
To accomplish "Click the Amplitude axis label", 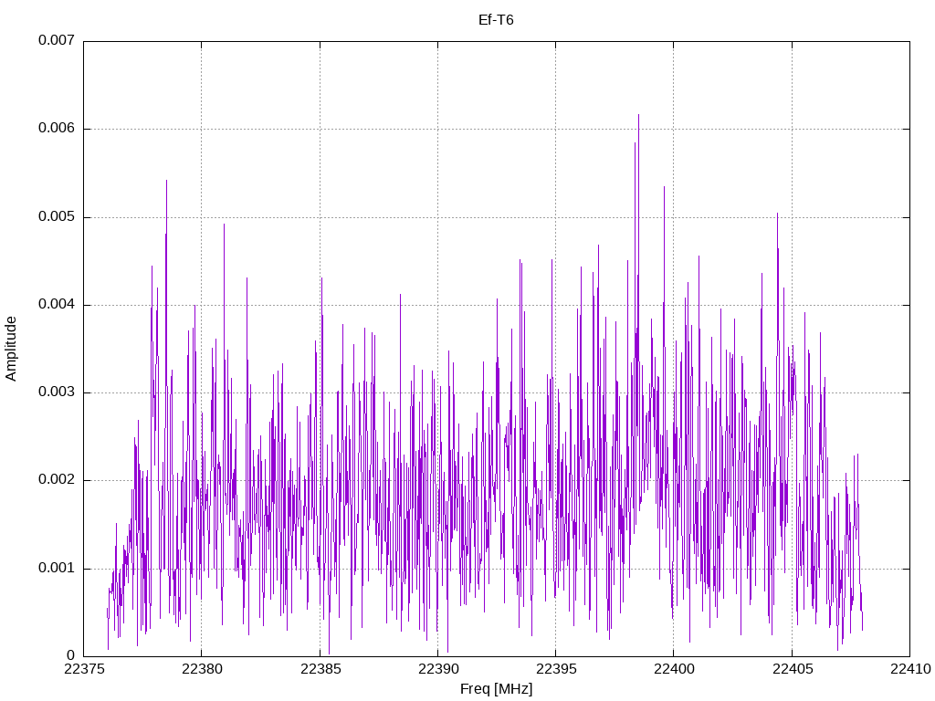I will 11,349.
